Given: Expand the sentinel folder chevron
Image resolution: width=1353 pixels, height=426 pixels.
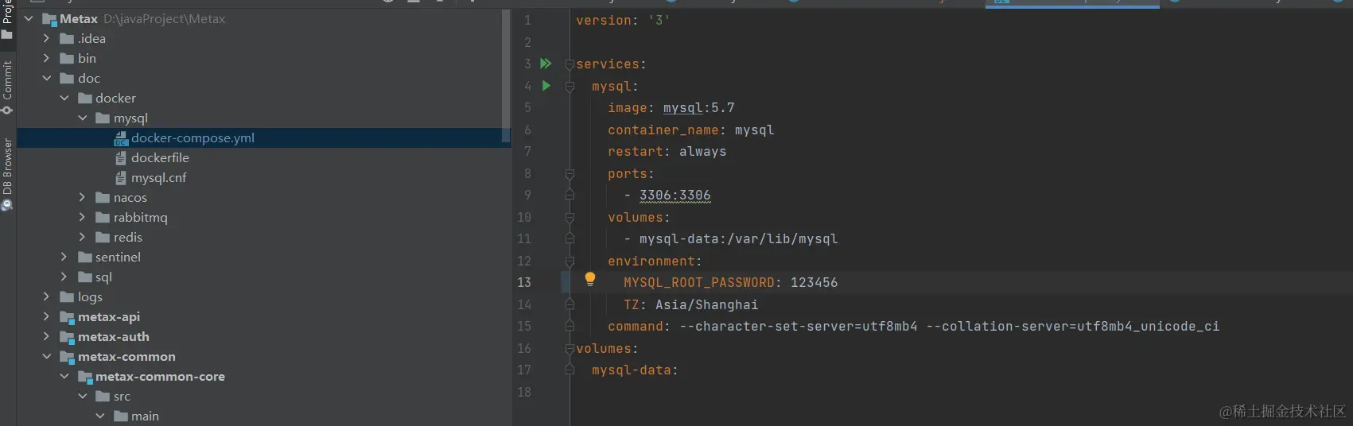Looking at the screenshot, I should click(64, 257).
